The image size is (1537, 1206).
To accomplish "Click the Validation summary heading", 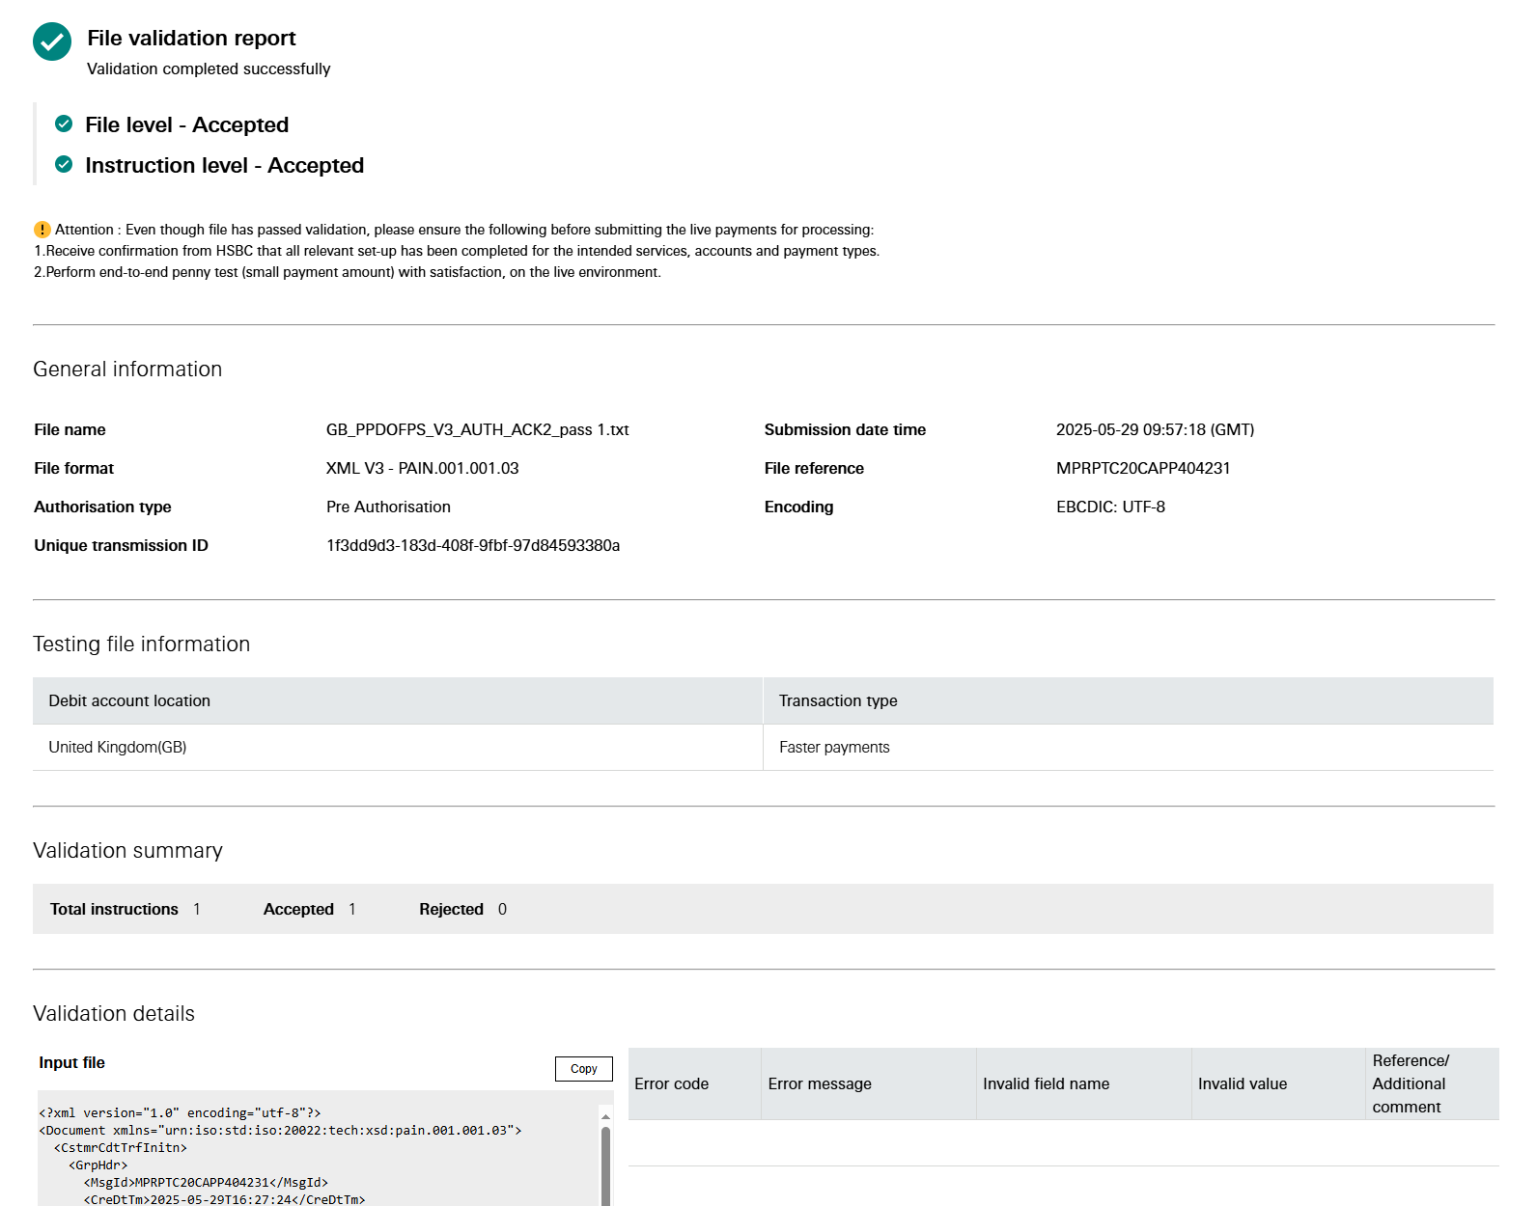I will coord(127,850).
